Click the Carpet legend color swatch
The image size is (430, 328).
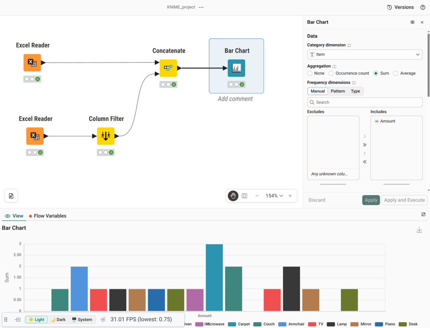[232, 324]
